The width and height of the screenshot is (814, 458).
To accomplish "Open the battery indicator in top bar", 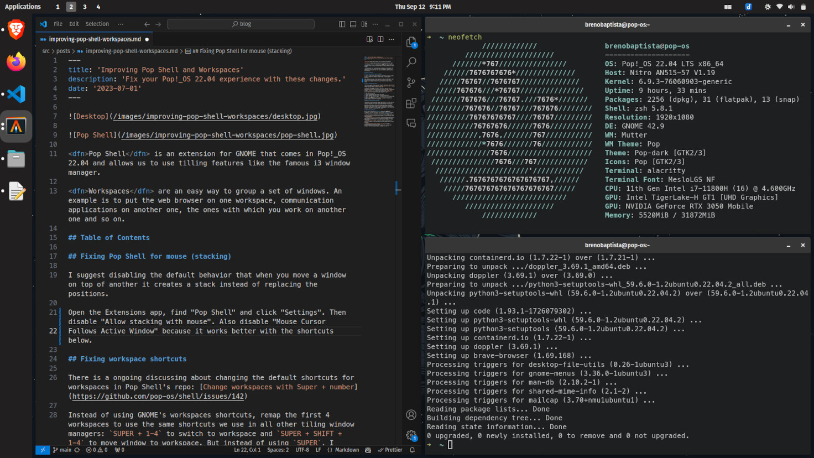I will click(x=803, y=7).
